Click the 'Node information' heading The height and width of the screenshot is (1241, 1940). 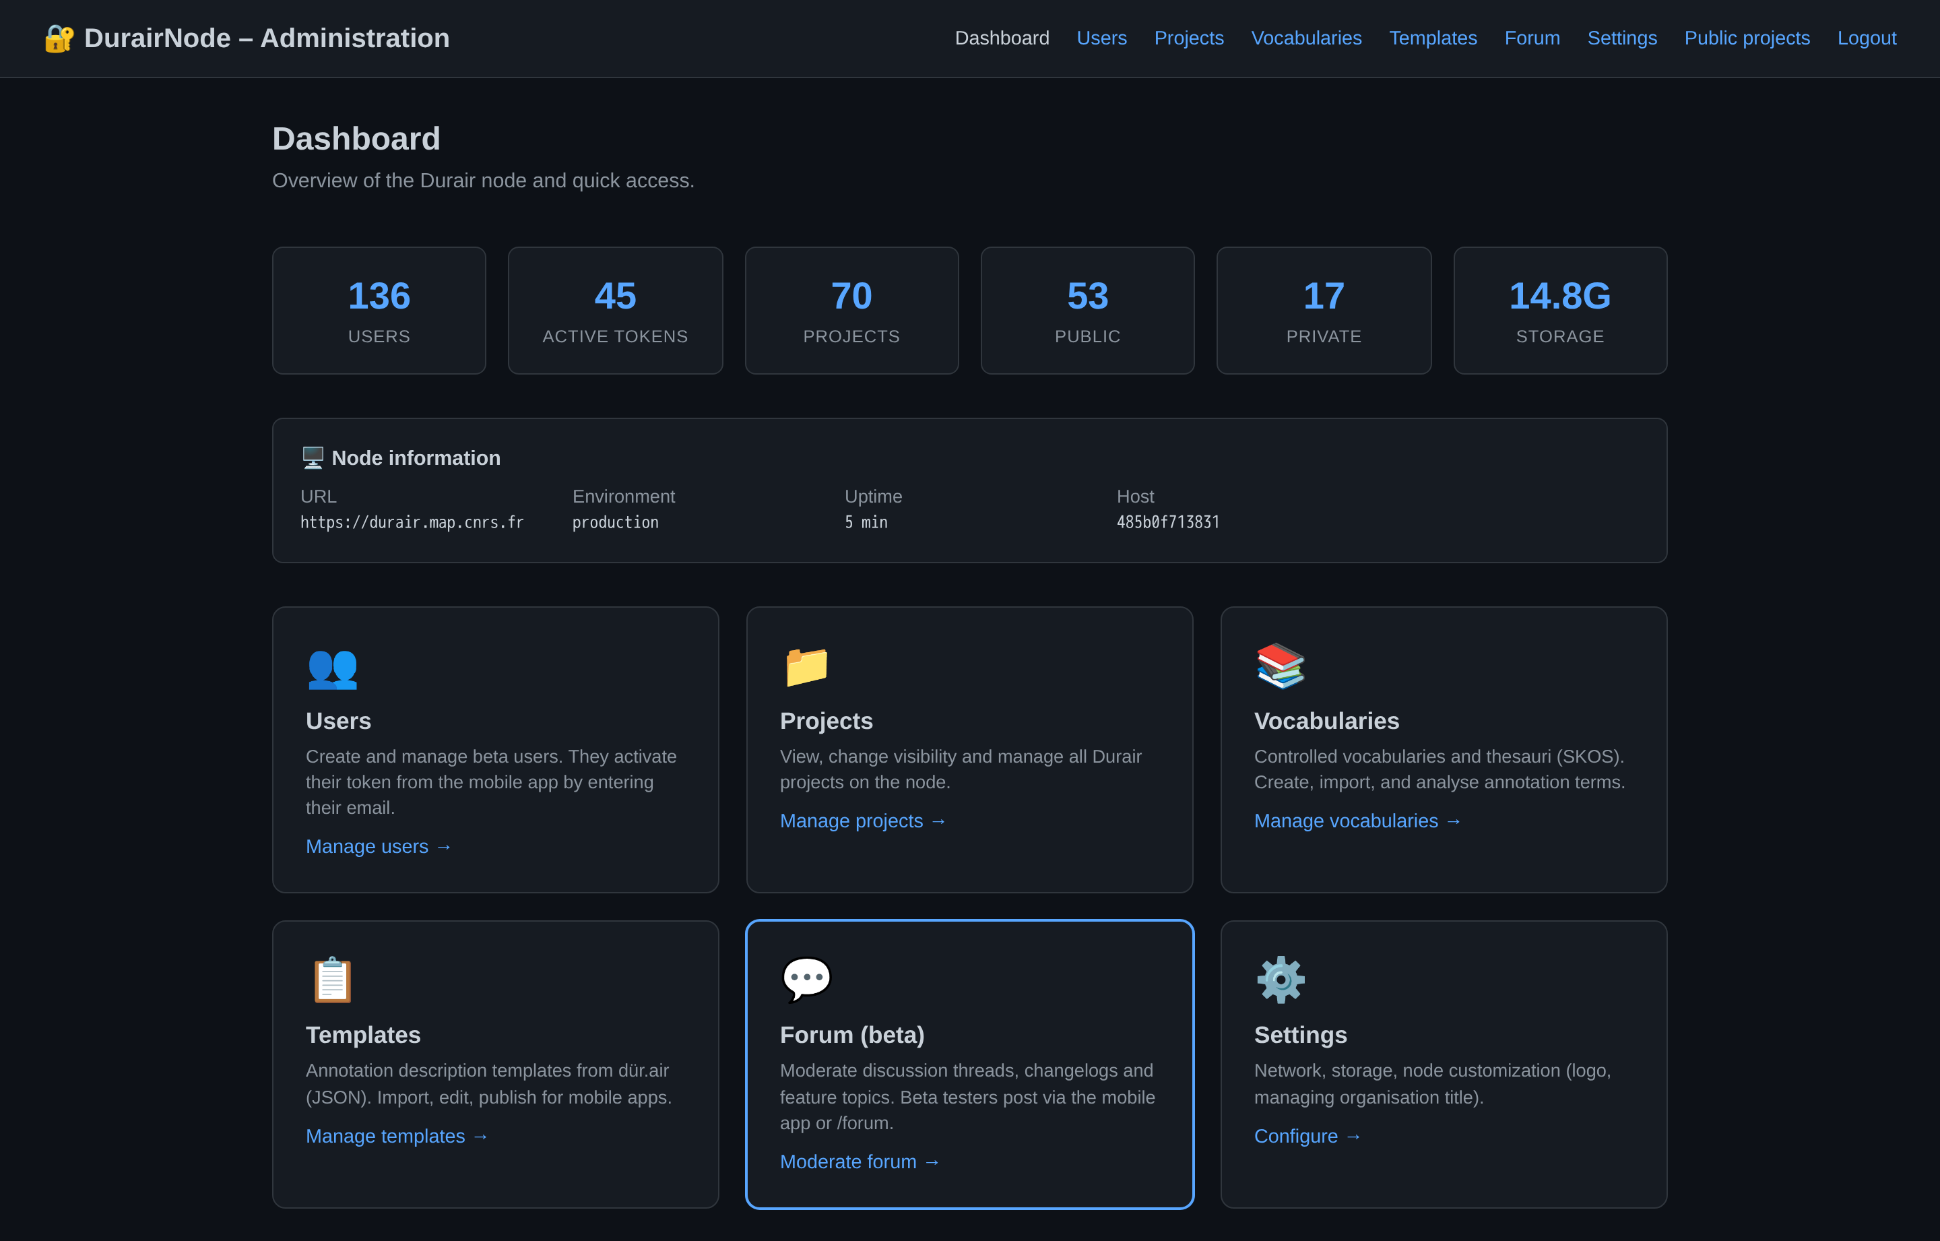pos(416,457)
